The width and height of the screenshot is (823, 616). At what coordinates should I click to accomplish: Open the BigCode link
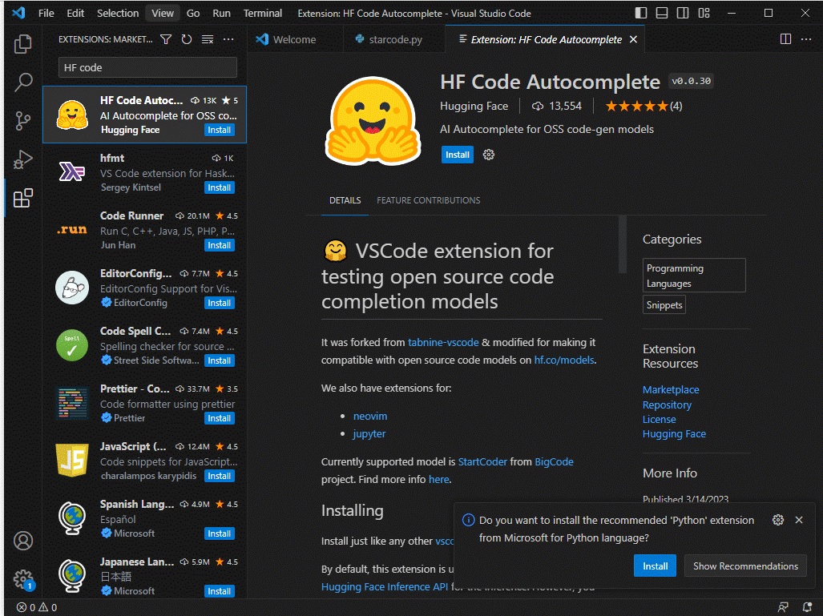(x=554, y=461)
